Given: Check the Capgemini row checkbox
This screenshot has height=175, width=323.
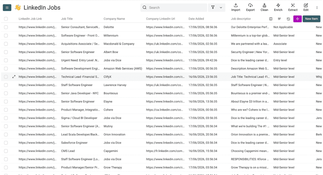Looking at the screenshot, I should tap(6, 151).
